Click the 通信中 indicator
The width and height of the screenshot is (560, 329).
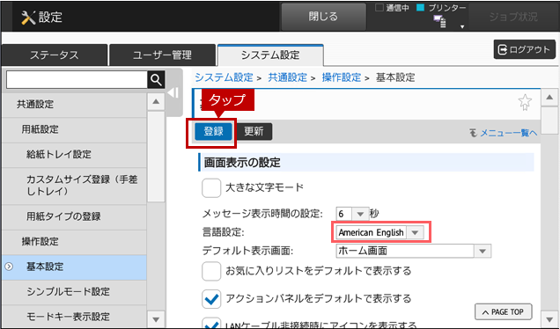pyautogui.click(x=392, y=8)
